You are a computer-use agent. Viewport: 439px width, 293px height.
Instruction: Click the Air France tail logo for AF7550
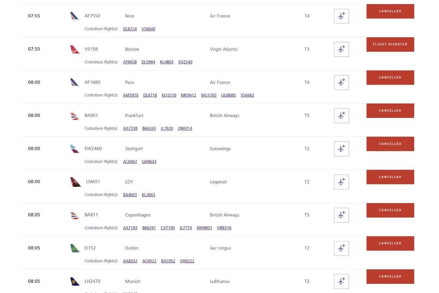click(73, 15)
